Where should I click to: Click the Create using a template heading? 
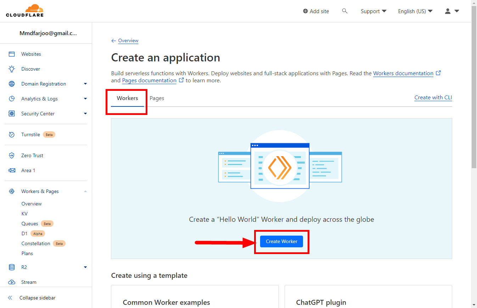pos(149,275)
